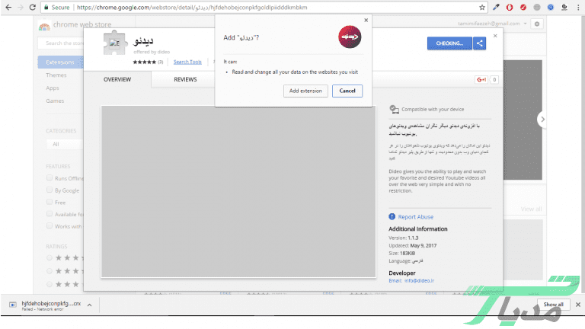Close the Add extension dialog with X
This screenshot has height=329, width=585.
[366, 21]
